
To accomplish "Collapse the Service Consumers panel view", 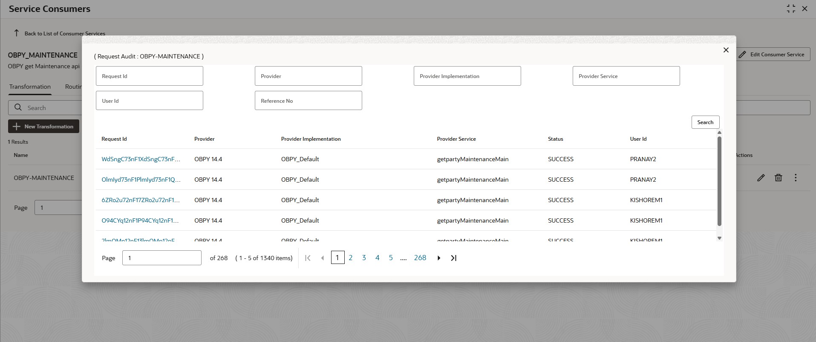I will pos(791,9).
